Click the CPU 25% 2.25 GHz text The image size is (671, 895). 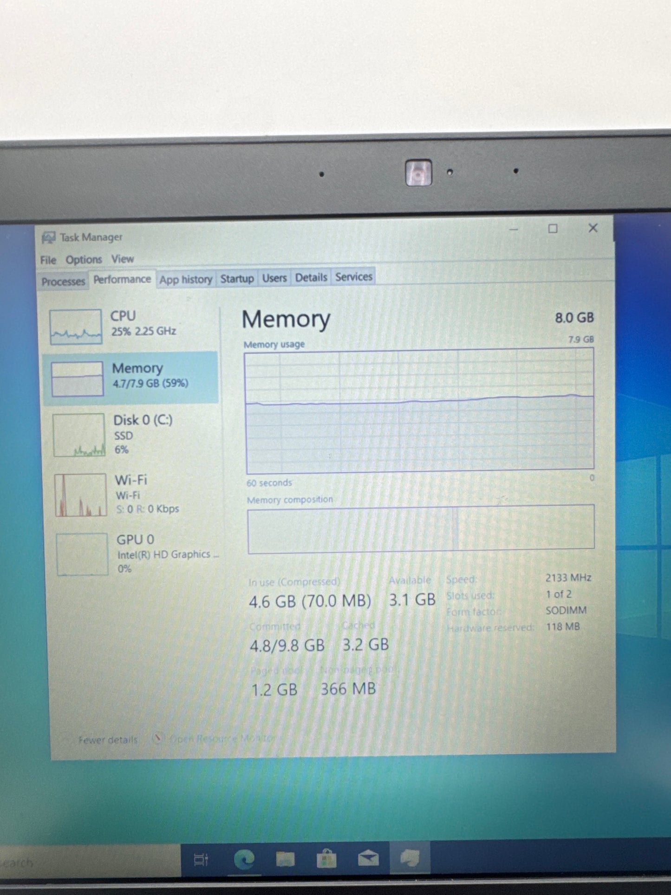143,323
